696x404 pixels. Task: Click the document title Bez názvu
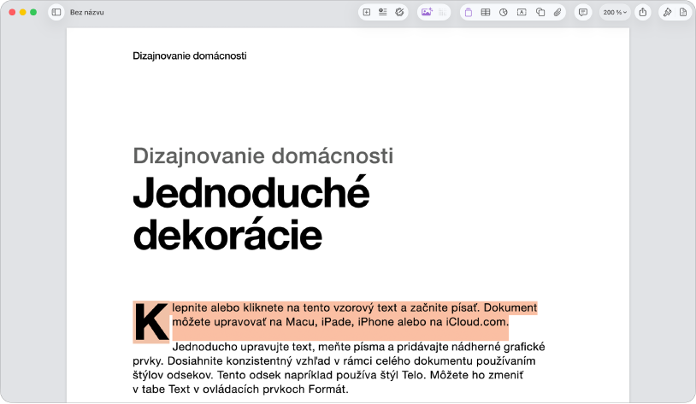tap(87, 13)
